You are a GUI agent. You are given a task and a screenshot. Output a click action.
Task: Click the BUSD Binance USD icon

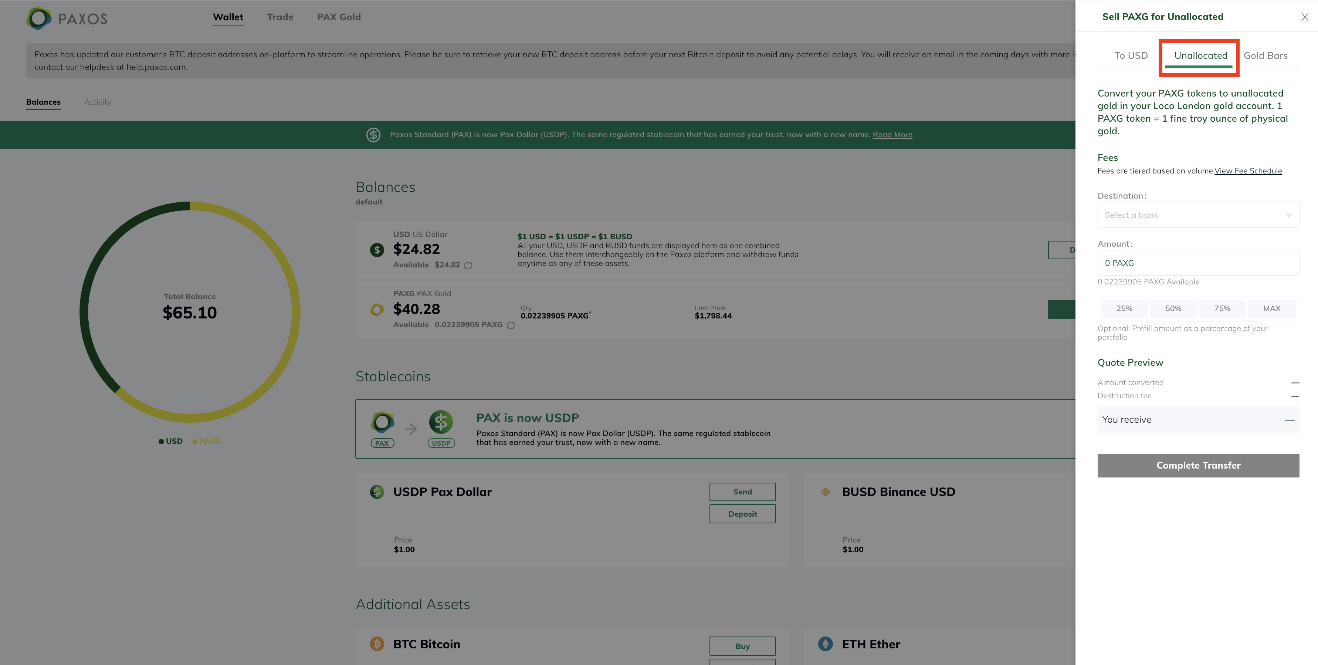click(825, 492)
